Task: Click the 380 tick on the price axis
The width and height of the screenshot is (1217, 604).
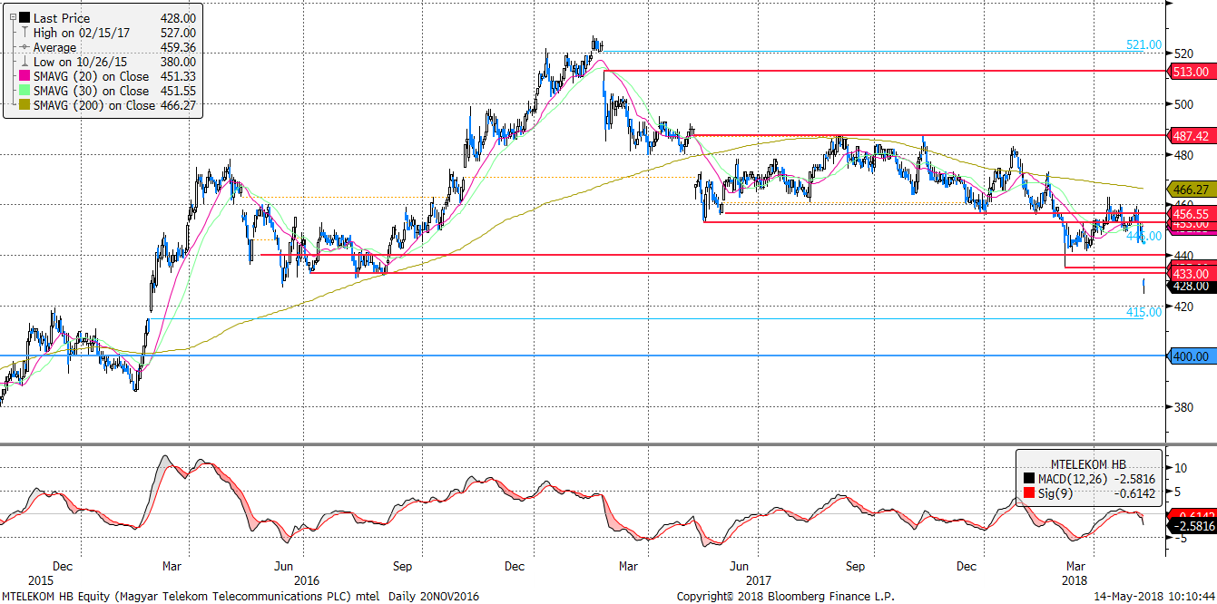Action: click(x=1183, y=407)
